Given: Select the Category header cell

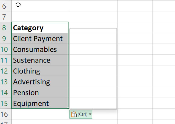Looking at the screenshot, I should click(x=40, y=28).
